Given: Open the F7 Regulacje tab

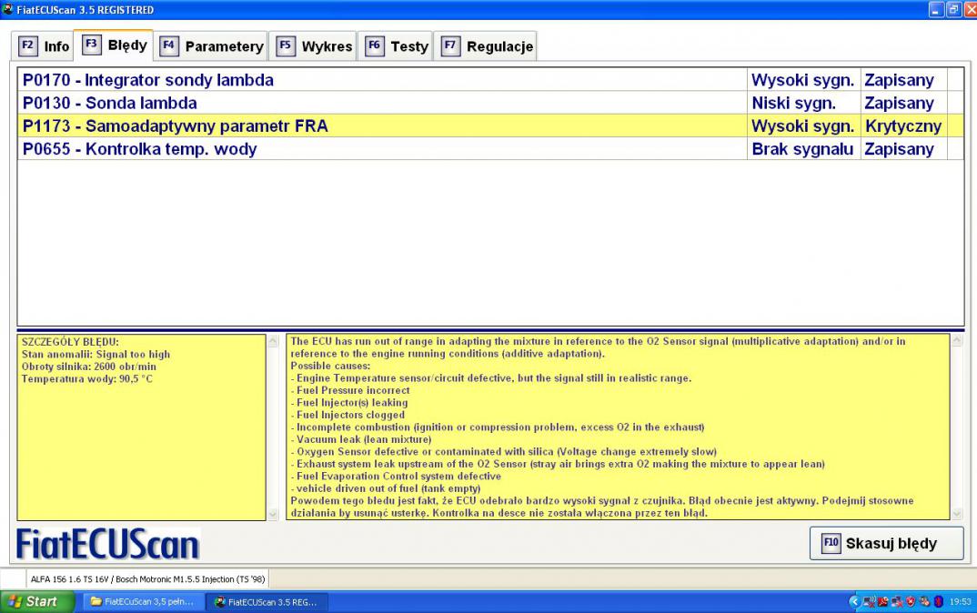Looking at the screenshot, I should 488,46.
